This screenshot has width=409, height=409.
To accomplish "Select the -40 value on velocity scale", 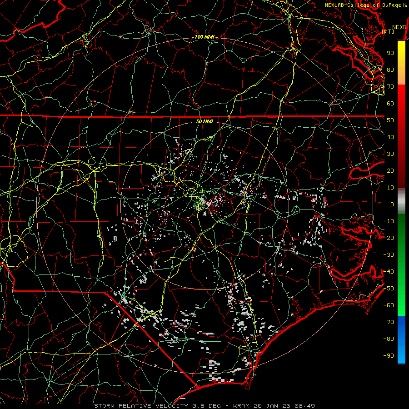I will pyautogui.click(x=389, y=272).
